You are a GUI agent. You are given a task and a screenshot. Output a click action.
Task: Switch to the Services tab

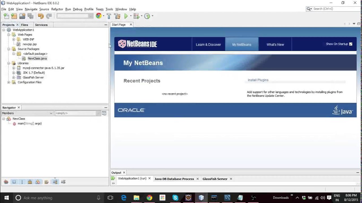pyautogui.click(x=41, y=25)
